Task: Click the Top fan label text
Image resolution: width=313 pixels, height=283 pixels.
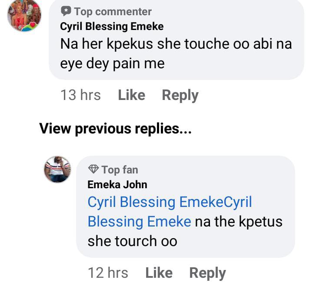Action: pos(119,170)
